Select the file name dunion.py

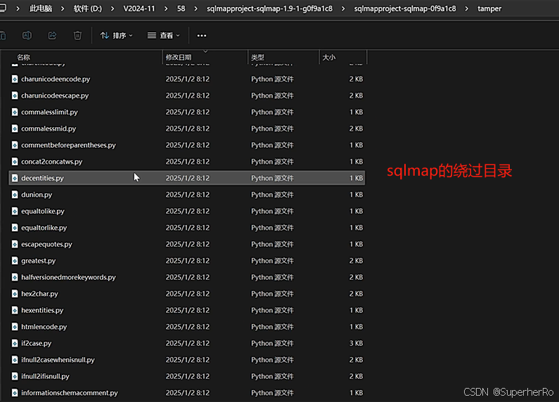[37, 195]
